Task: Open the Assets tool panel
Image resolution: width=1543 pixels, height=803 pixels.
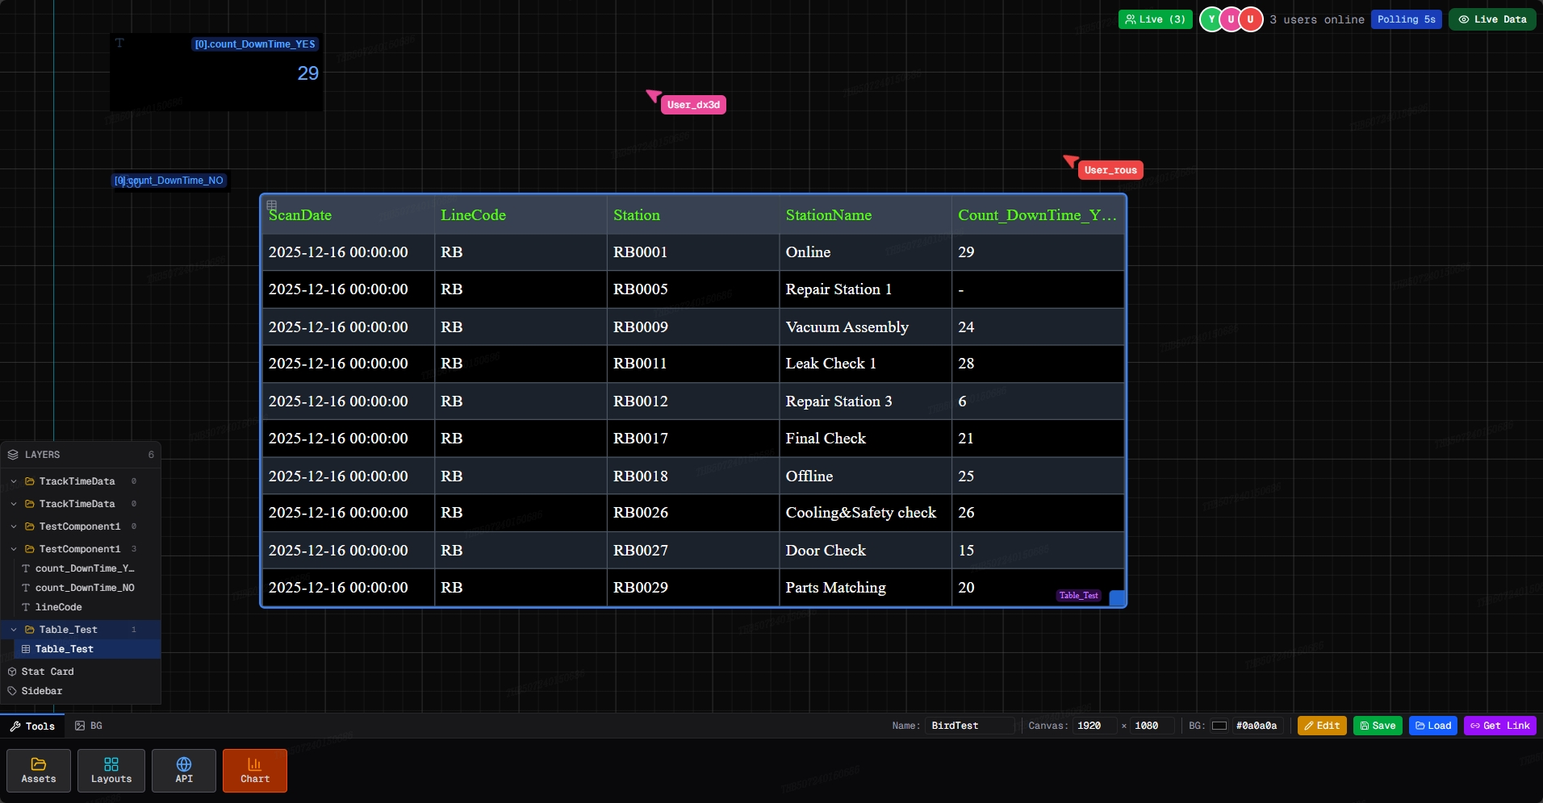Action: [x=39, y=770]
